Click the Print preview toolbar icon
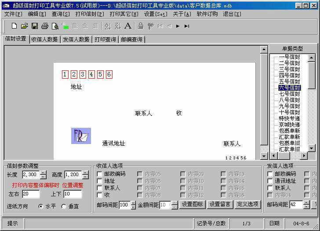320x231 pixels. click(55, 26)
